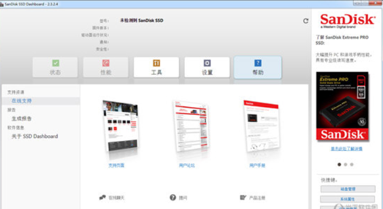This screenshot has height=209, width=383.
Task: Click the 在线聊天 label
Action: point(117,198)
